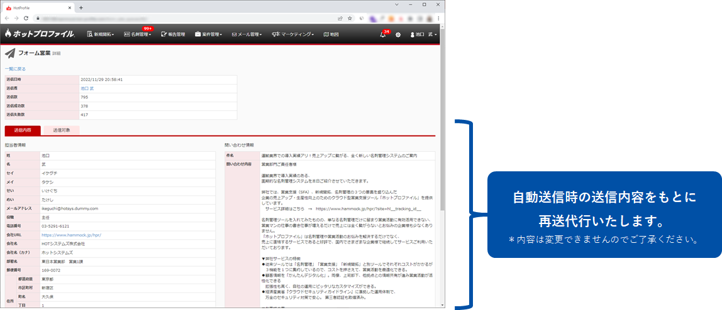Click the 一覧に戻る link
The height and width of the screenshot is (310, 722).
15,68
